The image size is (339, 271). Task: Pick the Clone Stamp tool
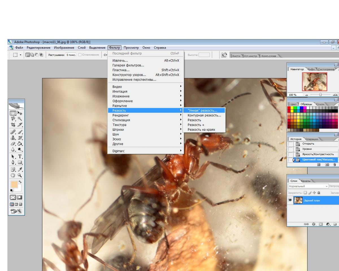[x=13, y=138]
